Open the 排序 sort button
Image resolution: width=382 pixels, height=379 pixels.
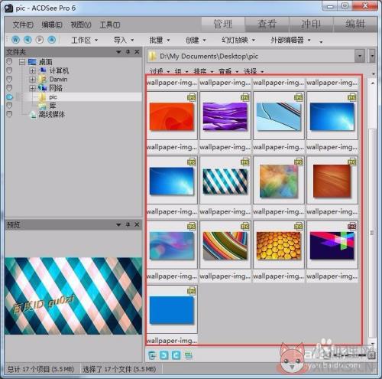pos(203,71)
